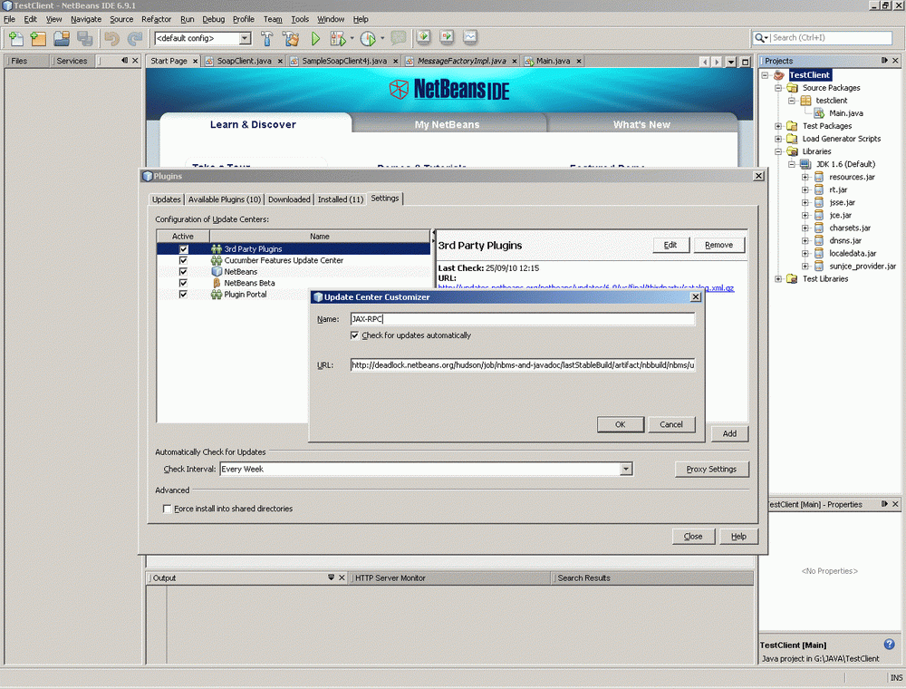The height and width of the screenshot is (689, 906).
Task: Open the editor tab list dropdown arrow
Action: pyautogui.click(x=731, y=62)
